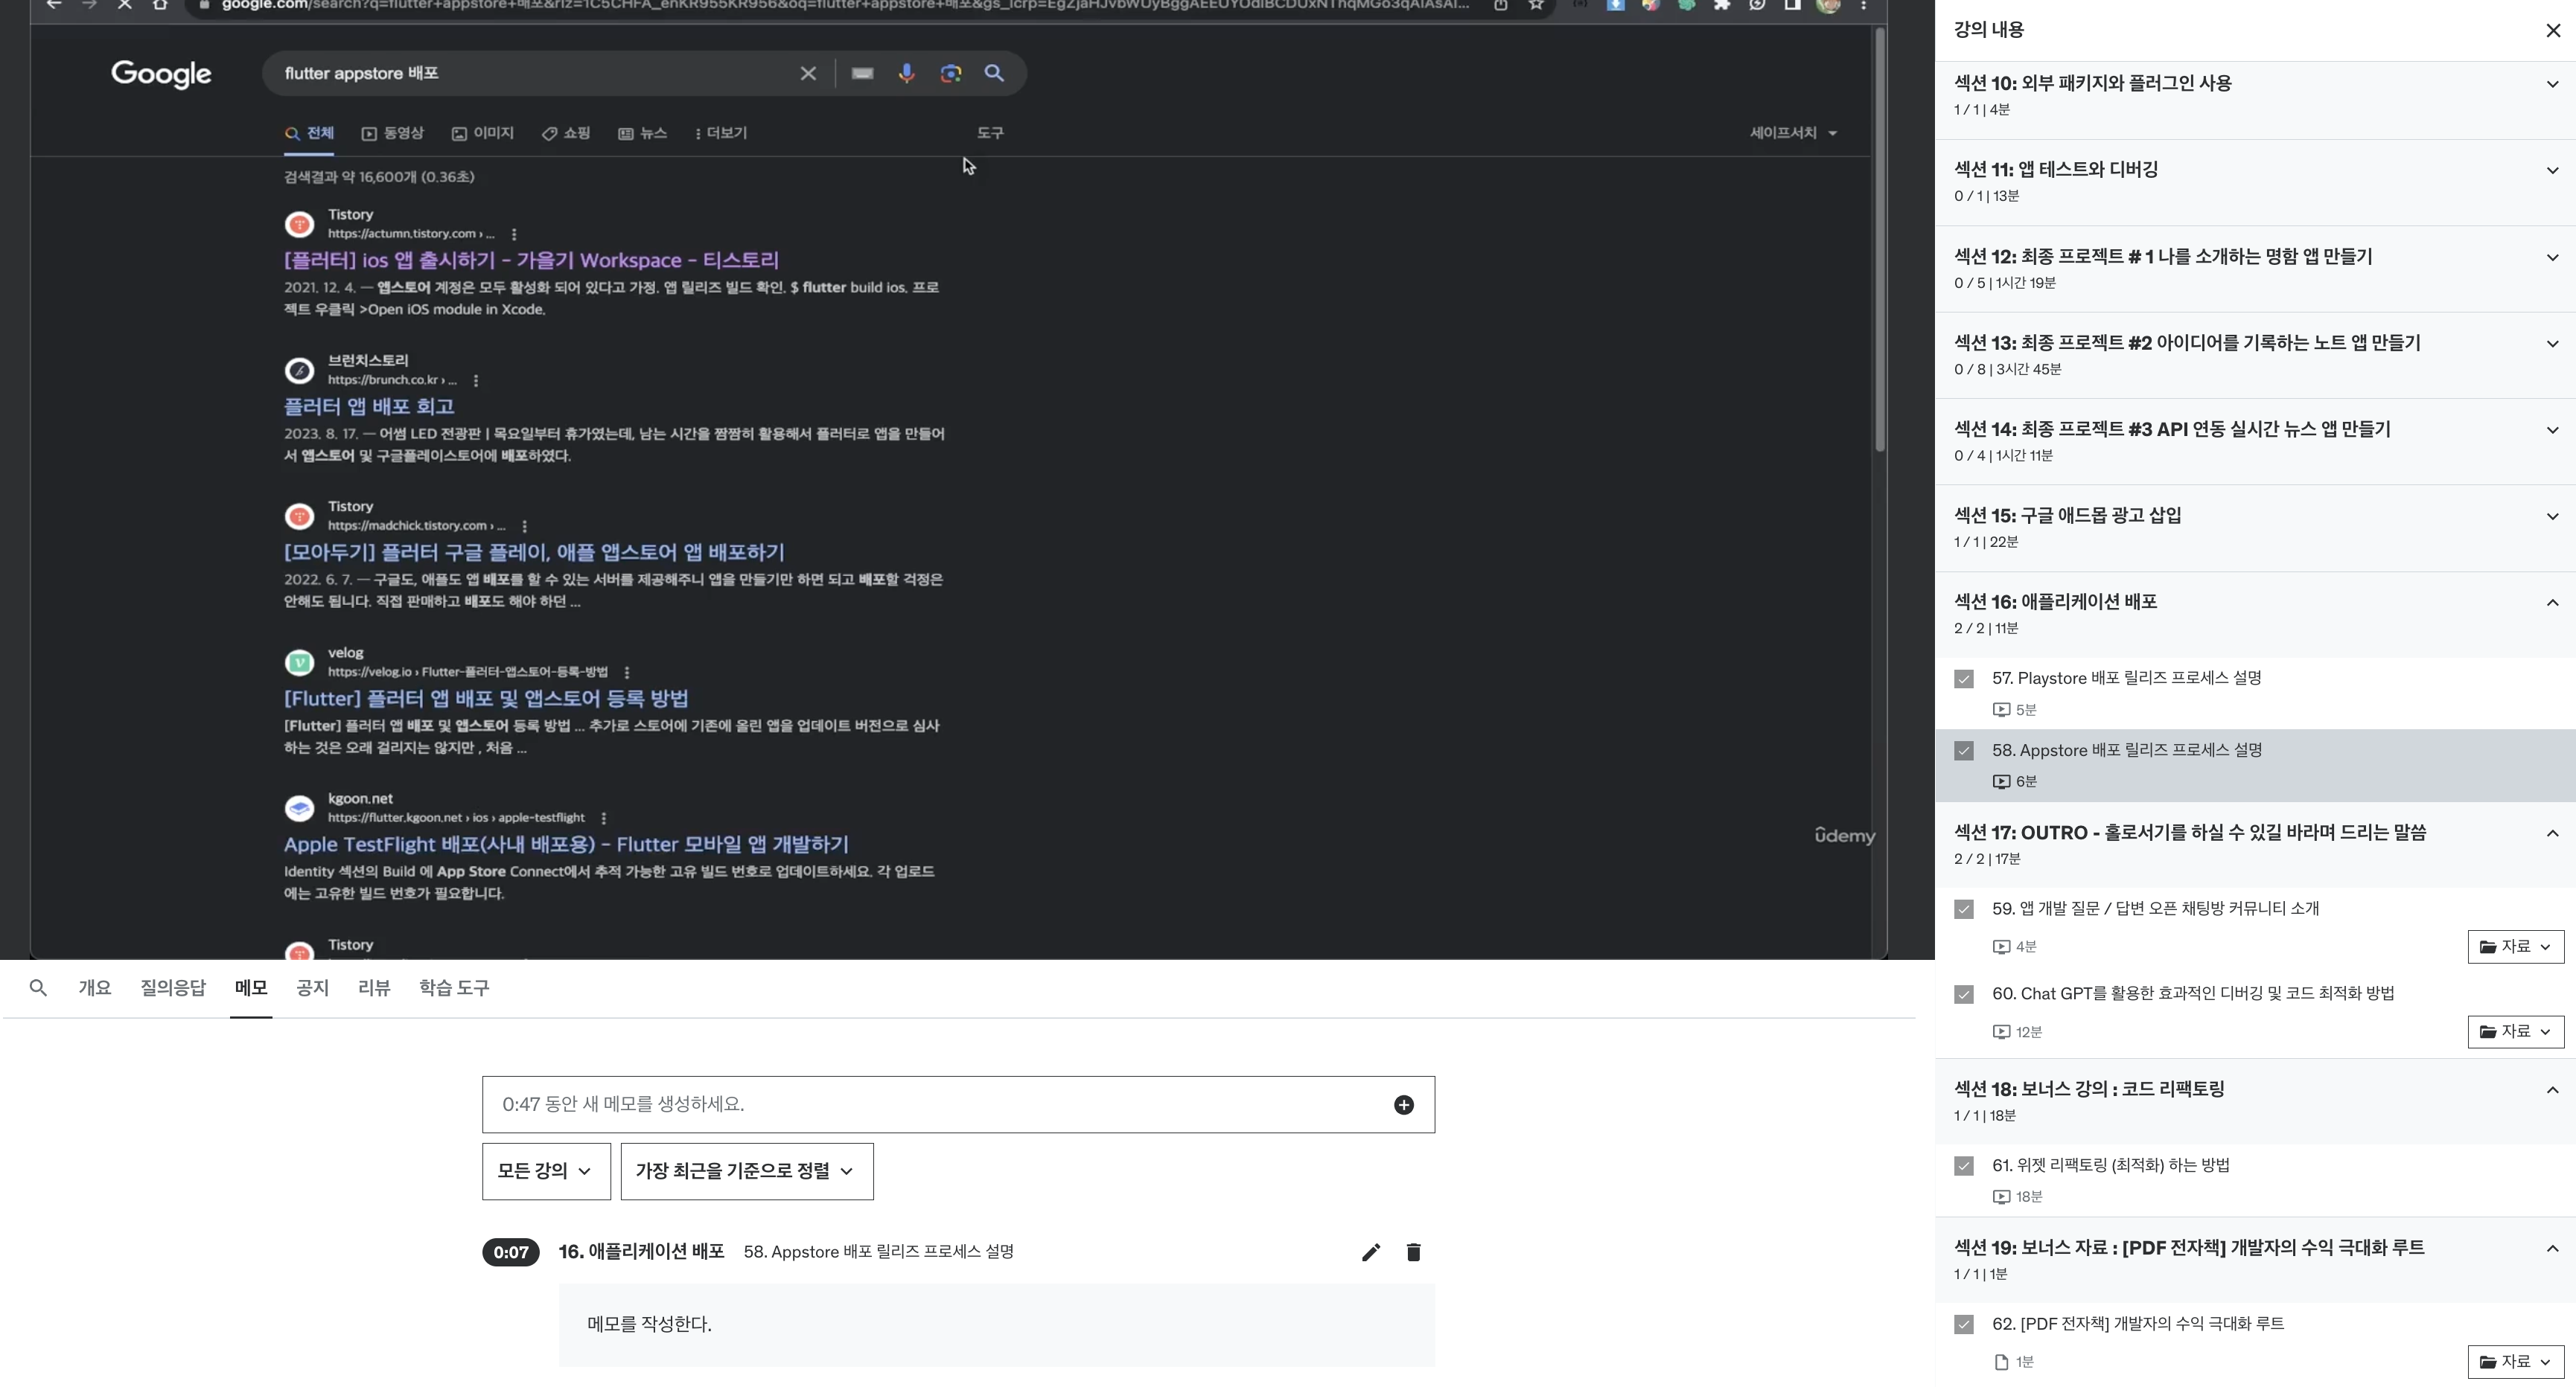Select the 뉴스 Google results tab
Screen dimensions: 2576x1387
642,133
